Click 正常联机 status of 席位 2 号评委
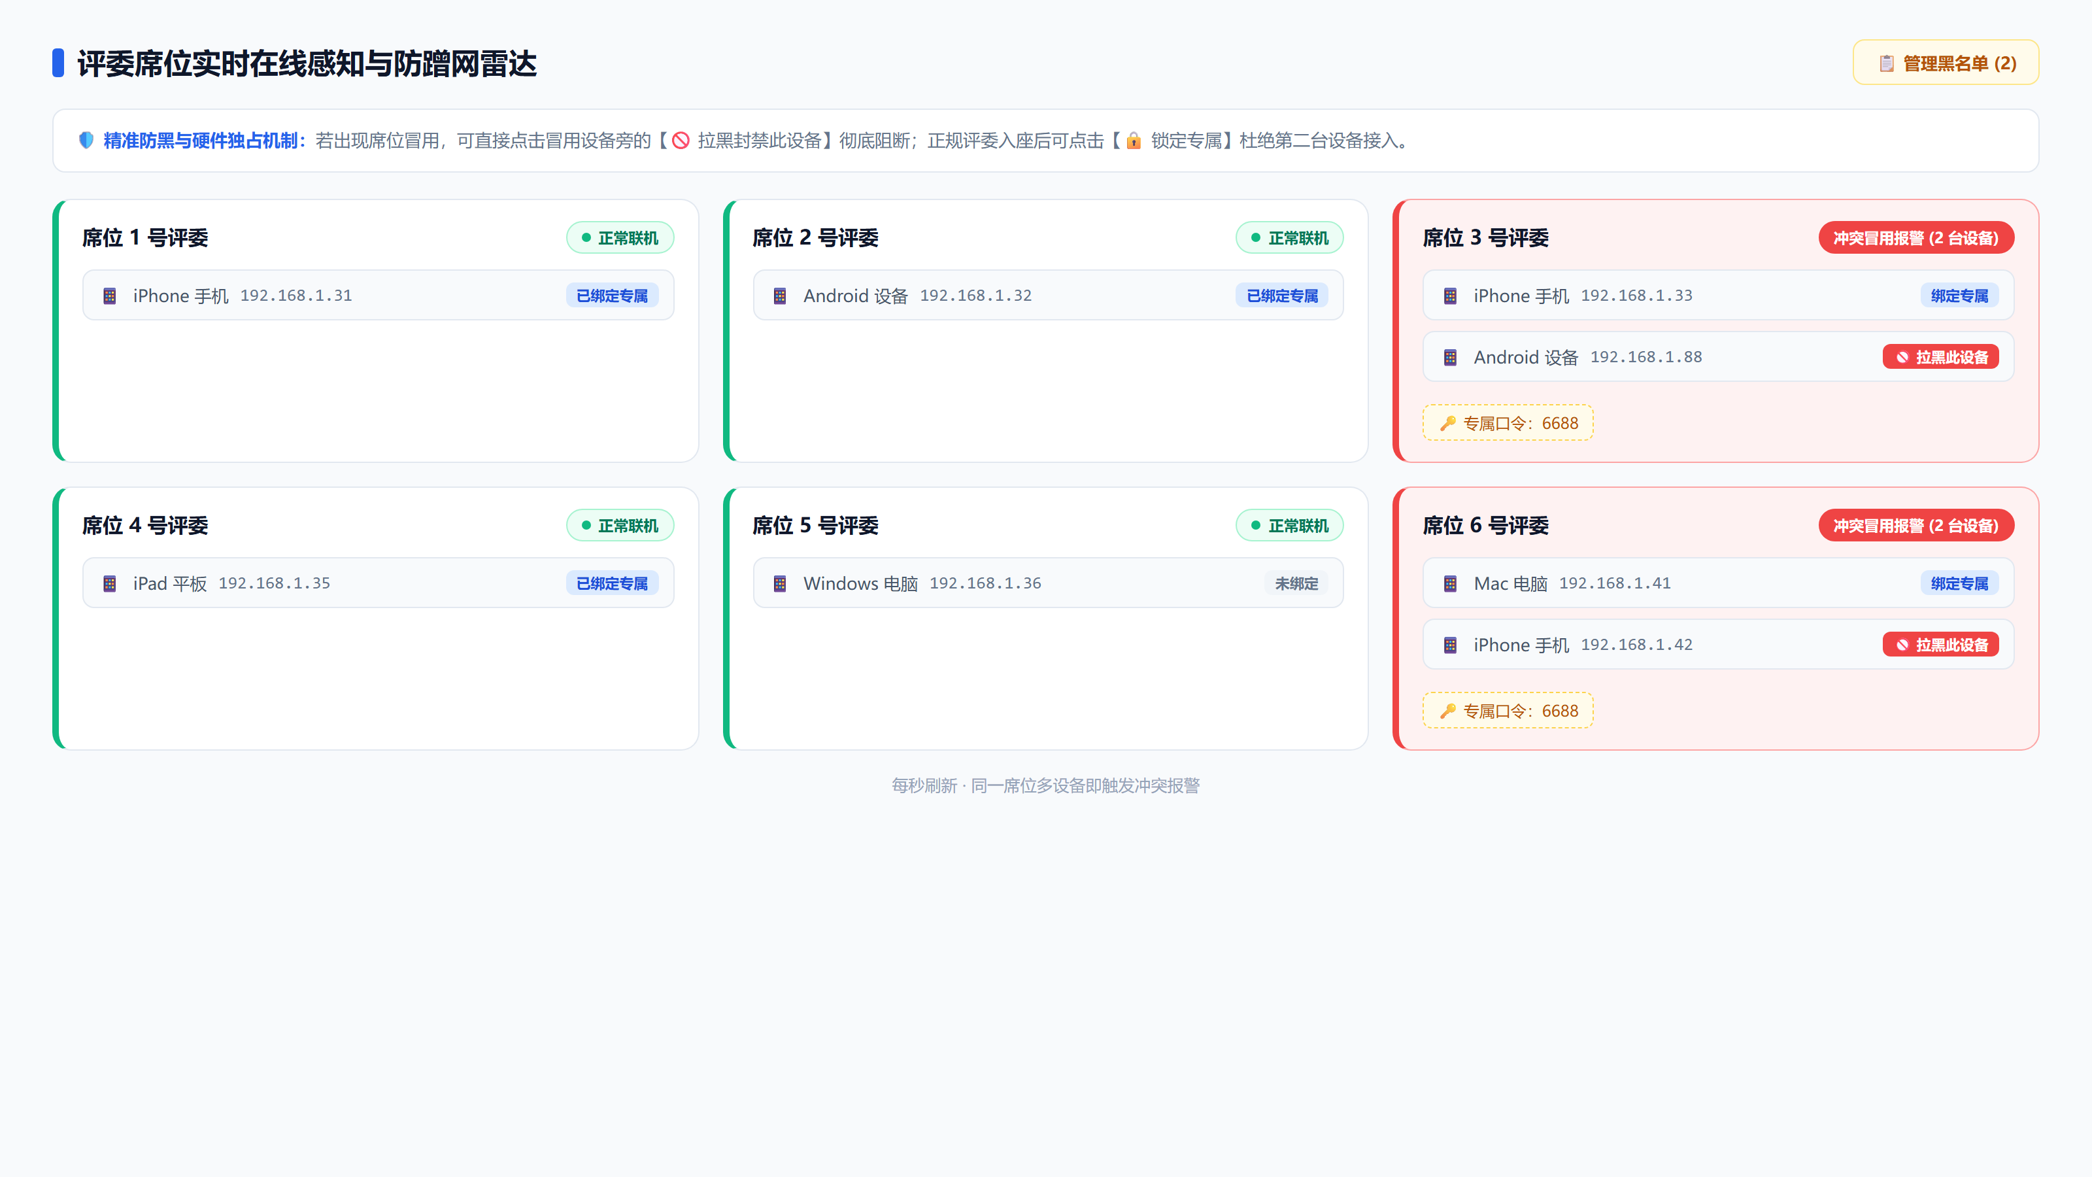 [x=1290, y=237]
